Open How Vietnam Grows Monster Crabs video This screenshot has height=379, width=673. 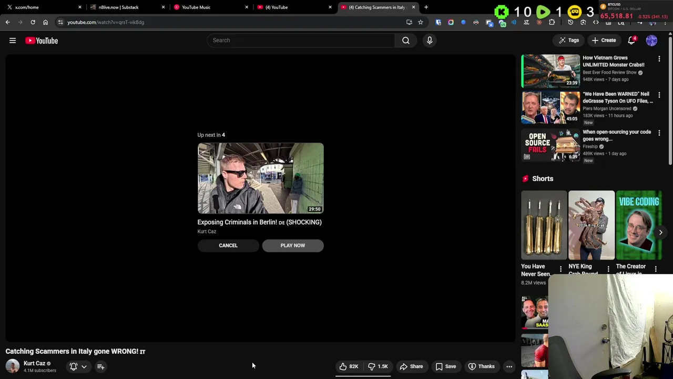550,71
